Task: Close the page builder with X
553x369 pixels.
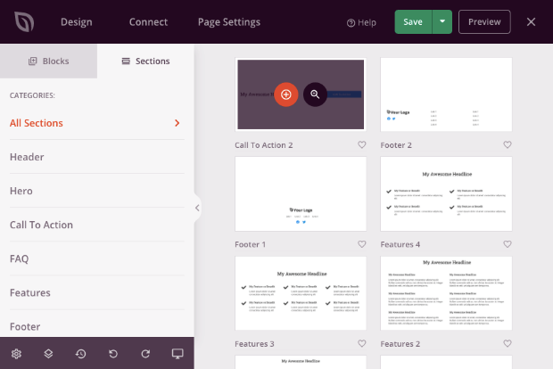Action: (x=531, y=22)
